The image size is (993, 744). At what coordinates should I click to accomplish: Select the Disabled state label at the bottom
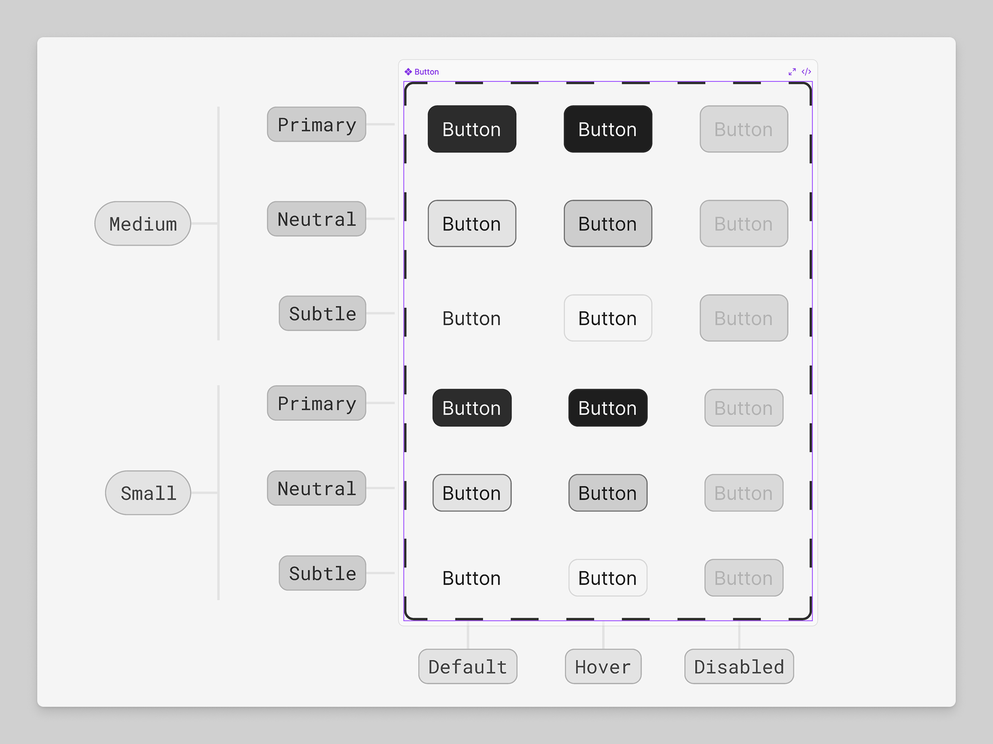point(739,667)
